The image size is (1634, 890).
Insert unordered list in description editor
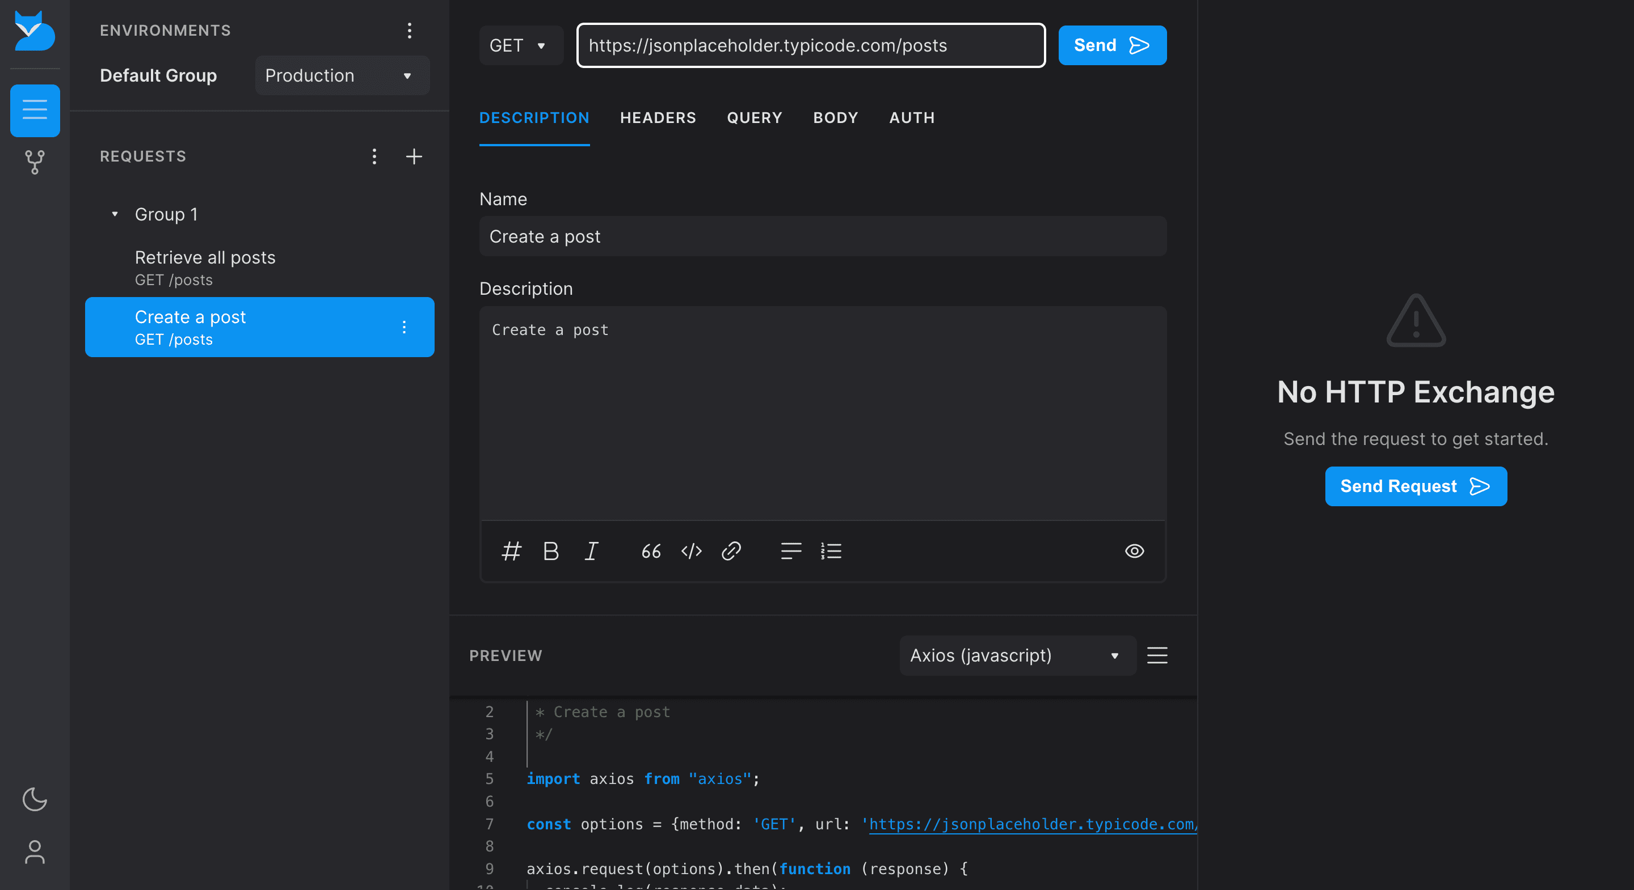point(791,551)
